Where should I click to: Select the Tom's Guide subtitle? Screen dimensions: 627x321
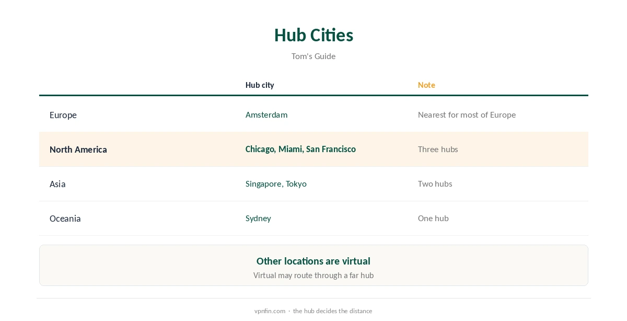(313, 56)
